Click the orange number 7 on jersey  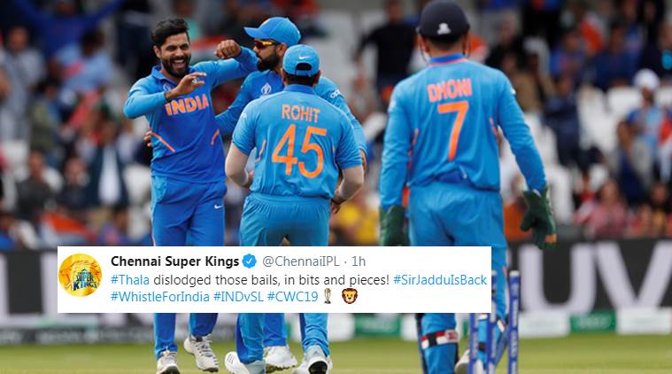point(453,130)
